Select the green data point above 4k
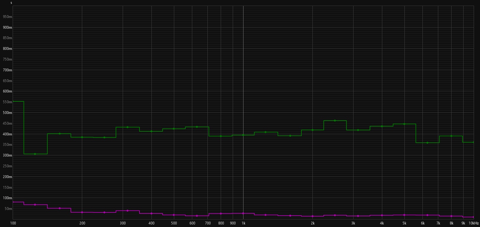Viewport: 480px width, 227px height. [382, 126]
